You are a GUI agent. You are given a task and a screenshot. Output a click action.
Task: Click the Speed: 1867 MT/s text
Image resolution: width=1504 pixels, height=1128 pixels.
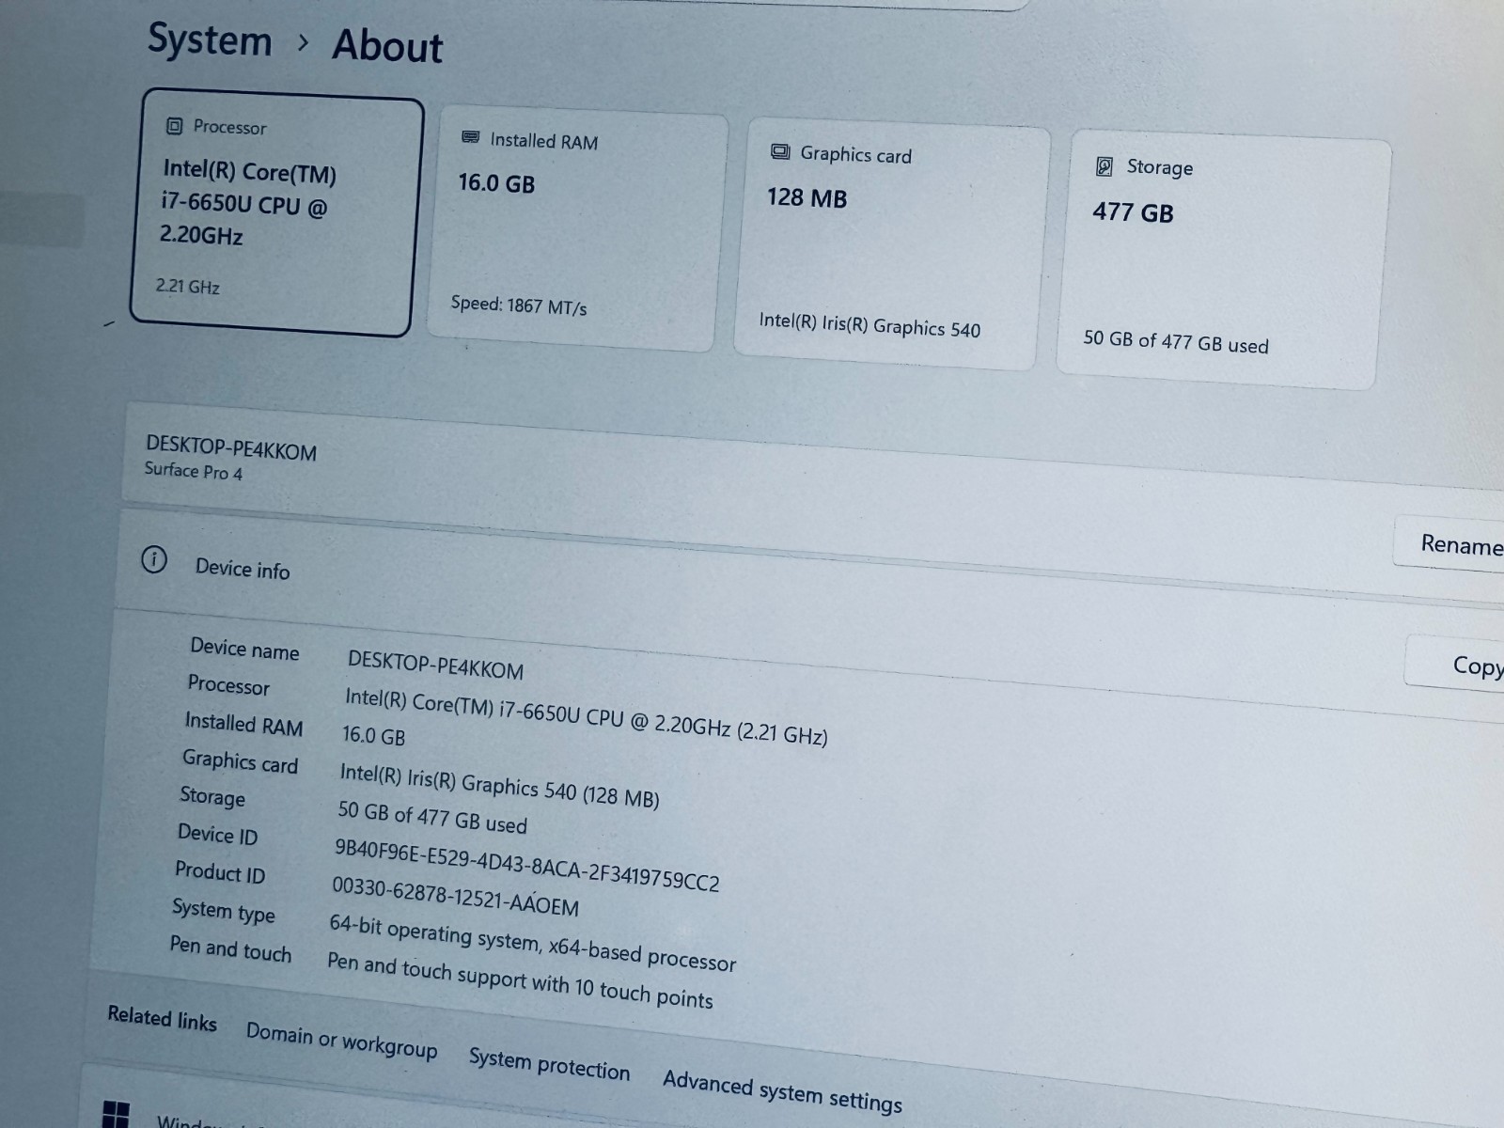[519, 305]
